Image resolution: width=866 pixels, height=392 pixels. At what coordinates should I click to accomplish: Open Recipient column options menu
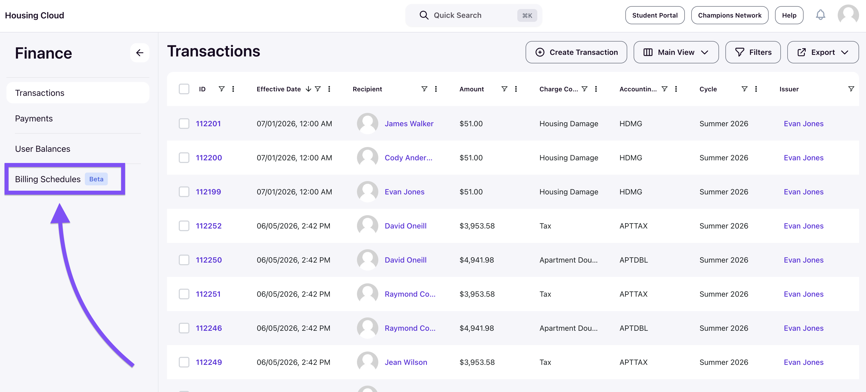click(x=436, y=89)
